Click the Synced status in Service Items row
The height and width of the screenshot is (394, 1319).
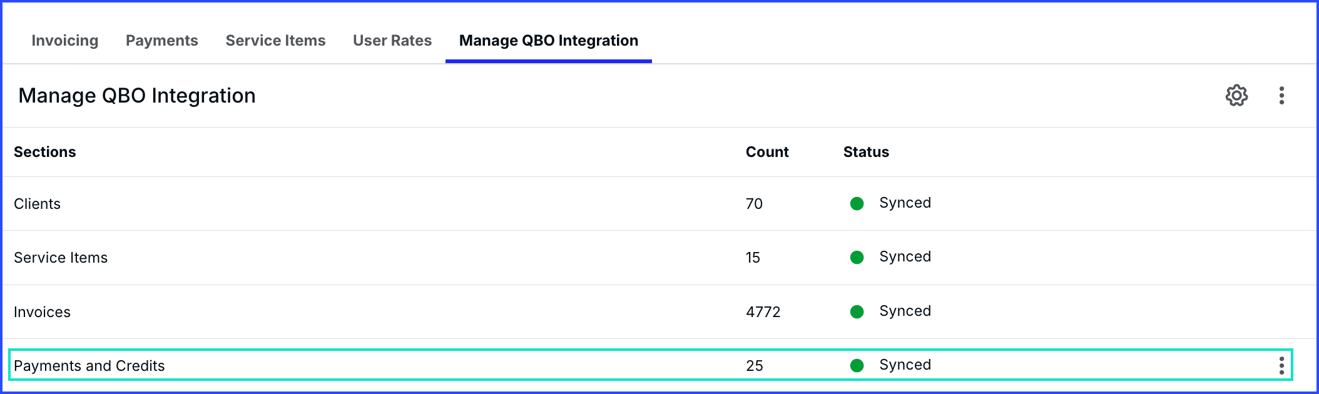pos(905,257)
